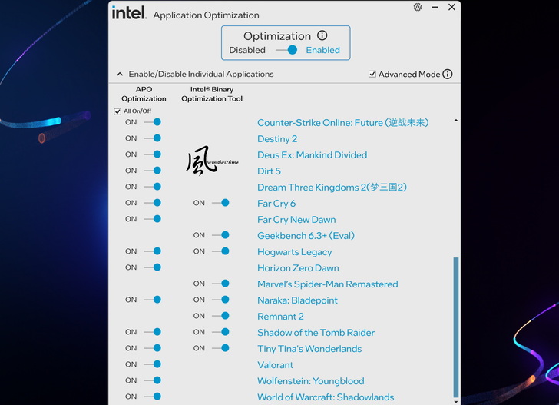Image resolution: width=559 pixels, height=405 pixels.
Task: Toggle APO for Counter-Strike Online: Future
Action: click(x=152, y=122)
